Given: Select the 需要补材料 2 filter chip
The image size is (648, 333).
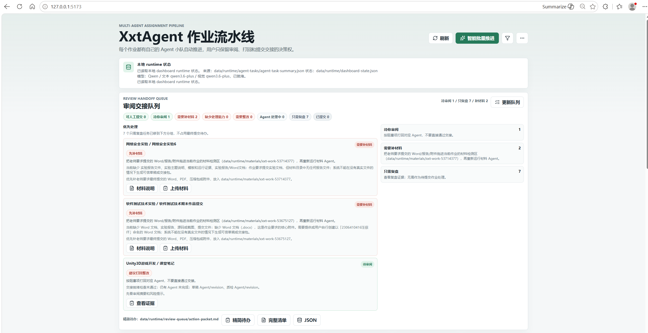Looking at the screenshot, I should (187, 117).
